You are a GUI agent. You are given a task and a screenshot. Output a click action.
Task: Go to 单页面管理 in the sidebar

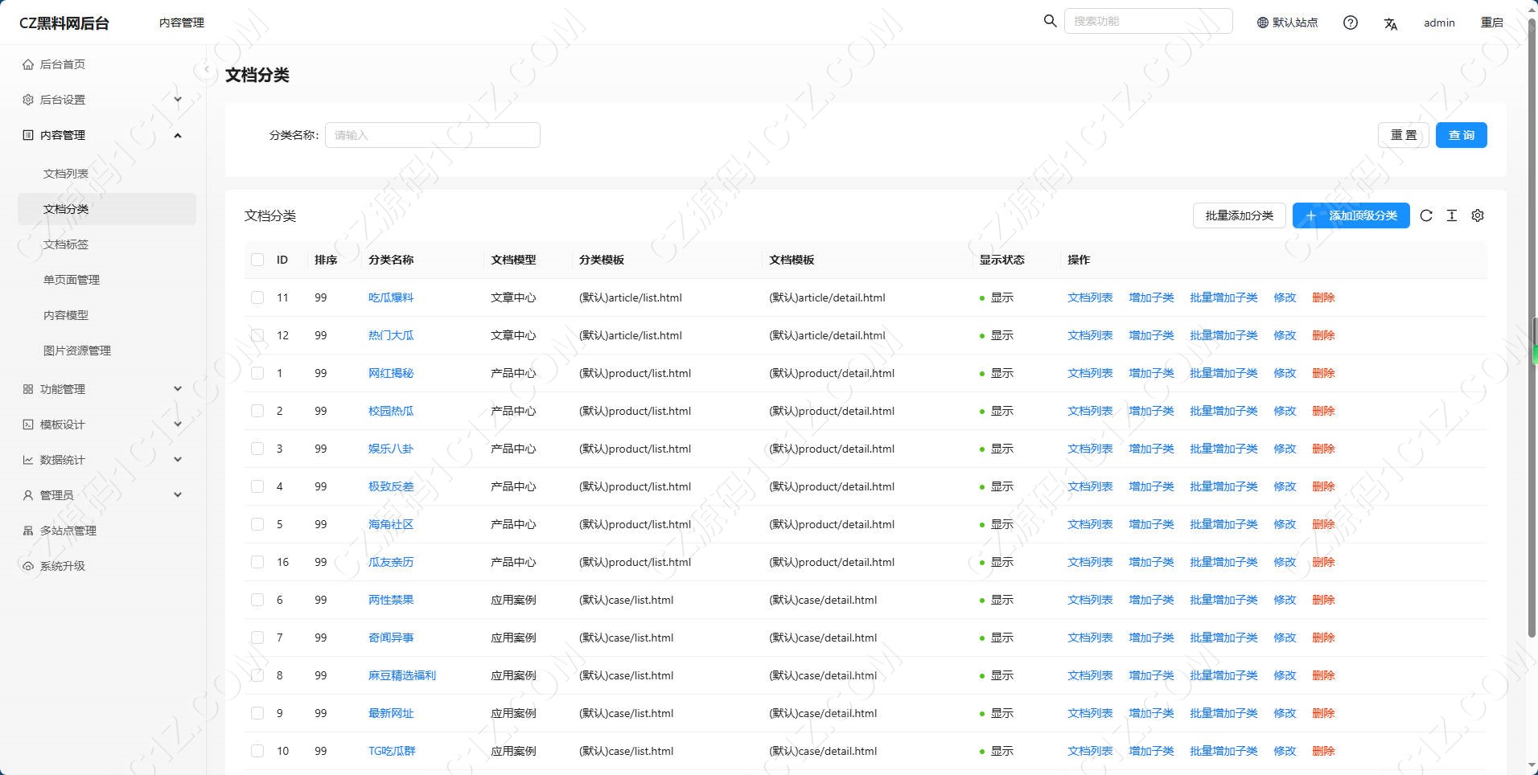point(72,280)
